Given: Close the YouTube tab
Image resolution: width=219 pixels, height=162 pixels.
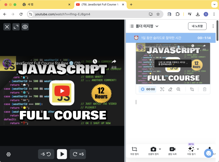Looking at the screenshot, I should click(123, 5).
